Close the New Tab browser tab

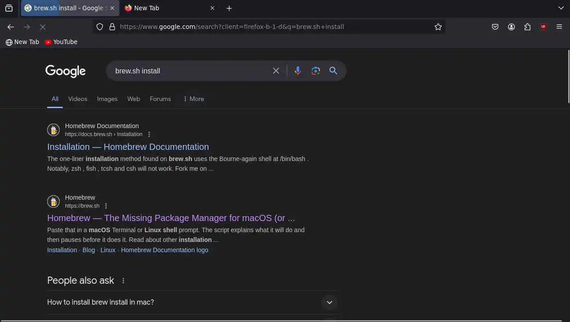point(212,8)
